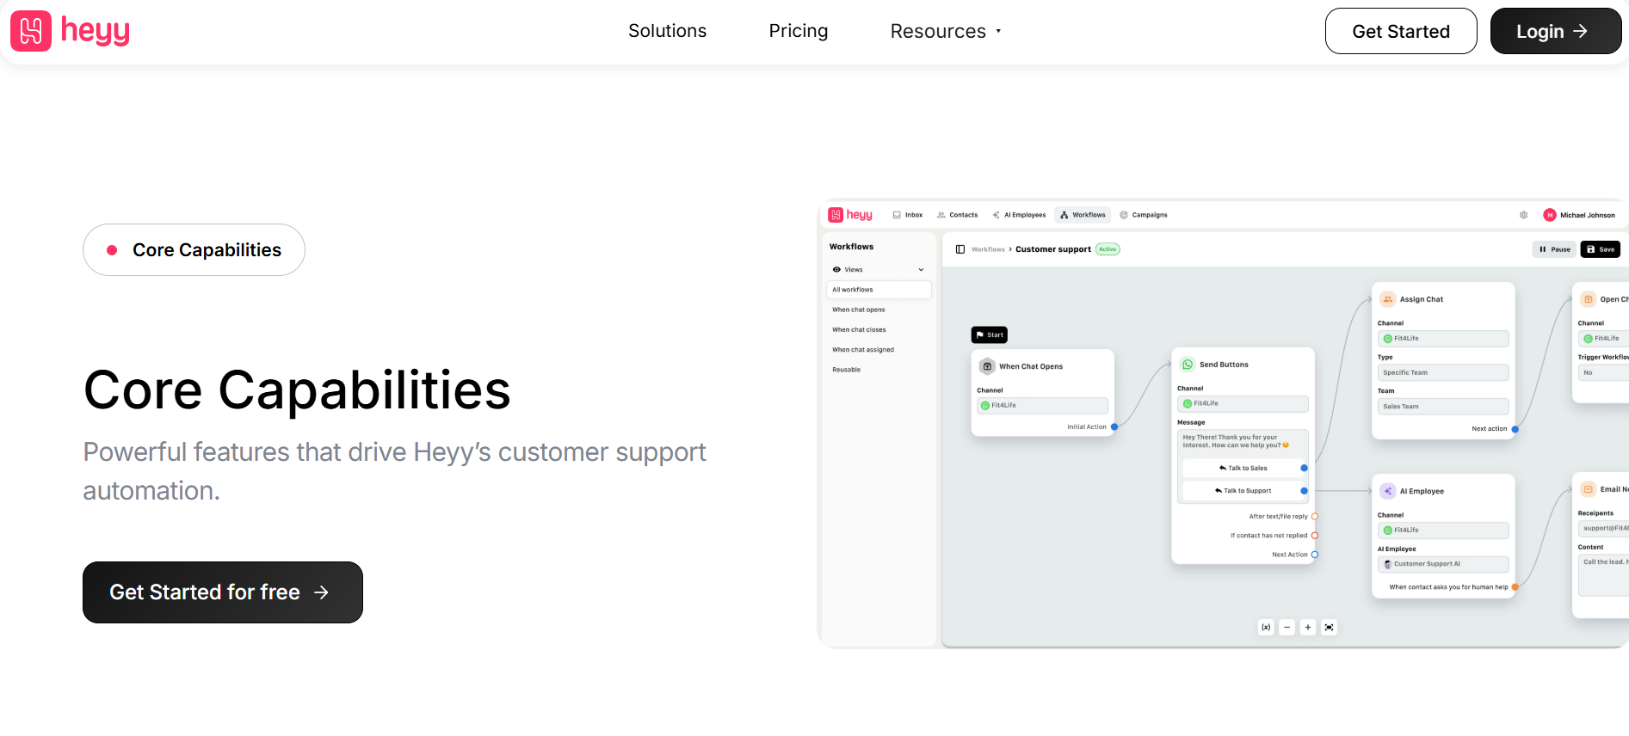Toggle the sidebar panel icon beside Workflows breadcrumb
Screen dimensions: 1629x736
point(960,249)
